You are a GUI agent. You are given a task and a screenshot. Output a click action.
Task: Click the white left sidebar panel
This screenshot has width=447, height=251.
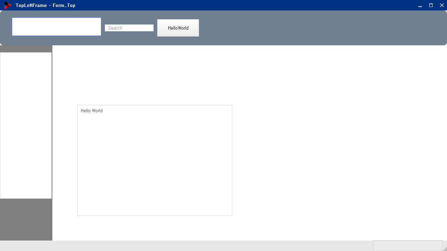coord(26,125)
